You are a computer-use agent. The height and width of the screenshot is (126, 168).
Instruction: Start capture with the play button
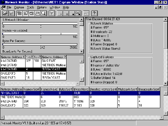tap(60, 13)
